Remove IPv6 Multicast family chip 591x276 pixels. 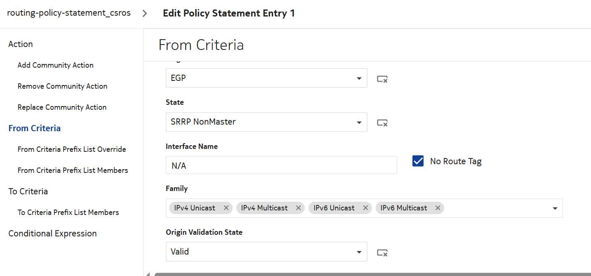click(x=438, y=208)
